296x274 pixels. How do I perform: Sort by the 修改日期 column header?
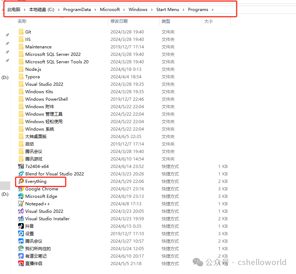(119, 21)
